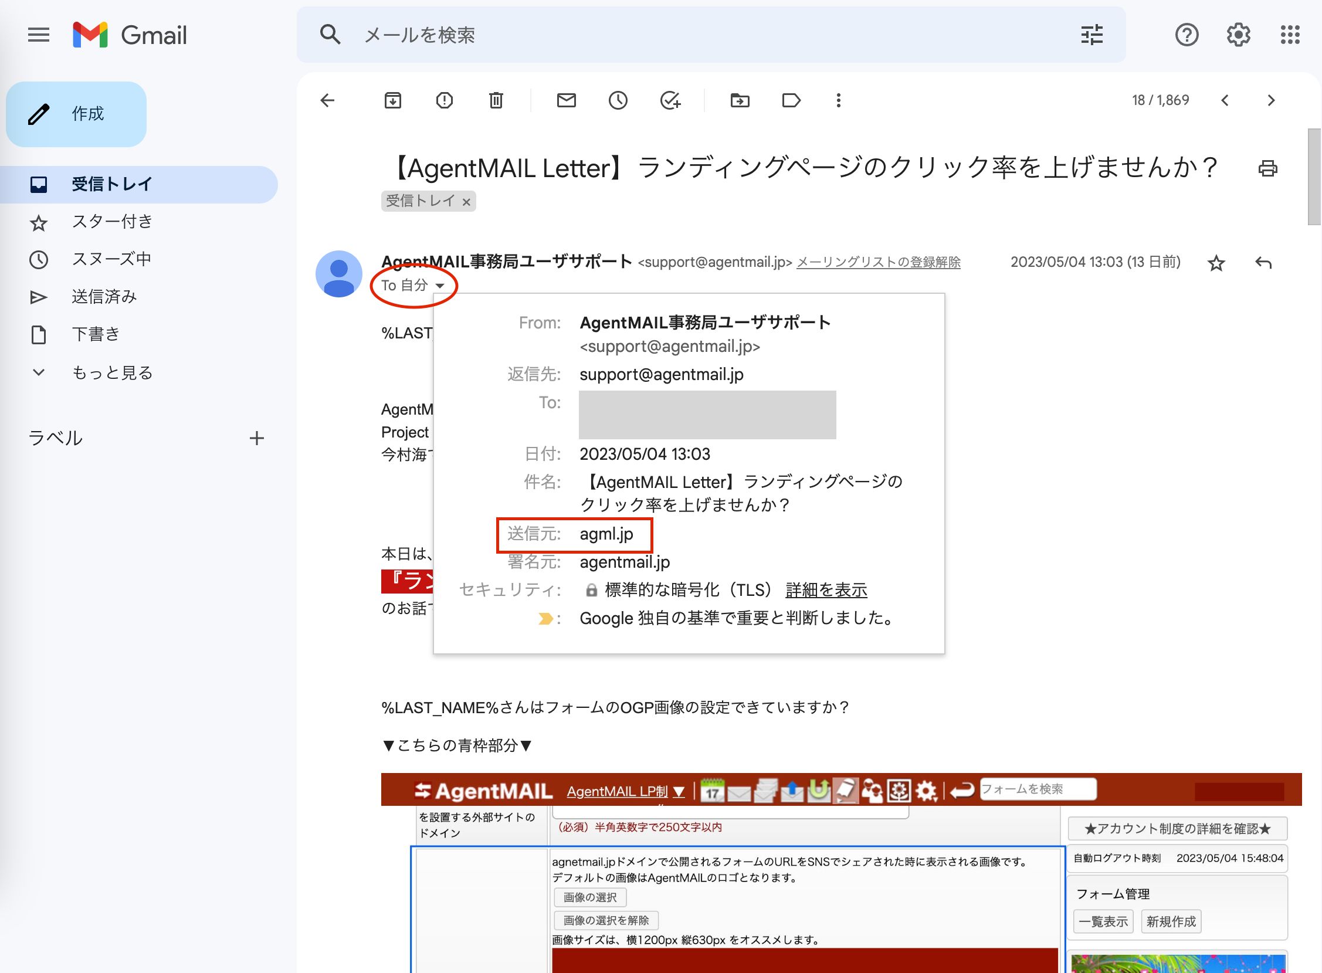Mark email as unread

tap(567, 100)
